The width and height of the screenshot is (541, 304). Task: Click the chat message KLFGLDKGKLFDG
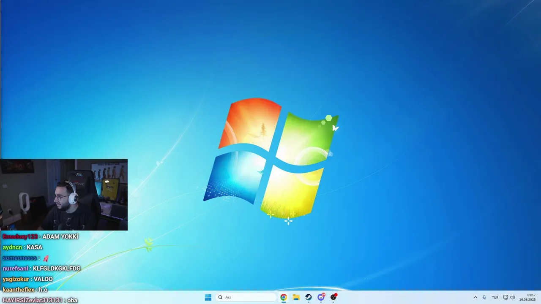point(57,269)
